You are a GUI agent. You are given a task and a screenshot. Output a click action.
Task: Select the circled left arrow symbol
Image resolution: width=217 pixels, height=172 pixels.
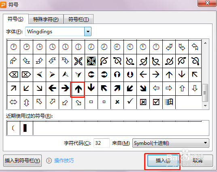click(x=91, y=75)
